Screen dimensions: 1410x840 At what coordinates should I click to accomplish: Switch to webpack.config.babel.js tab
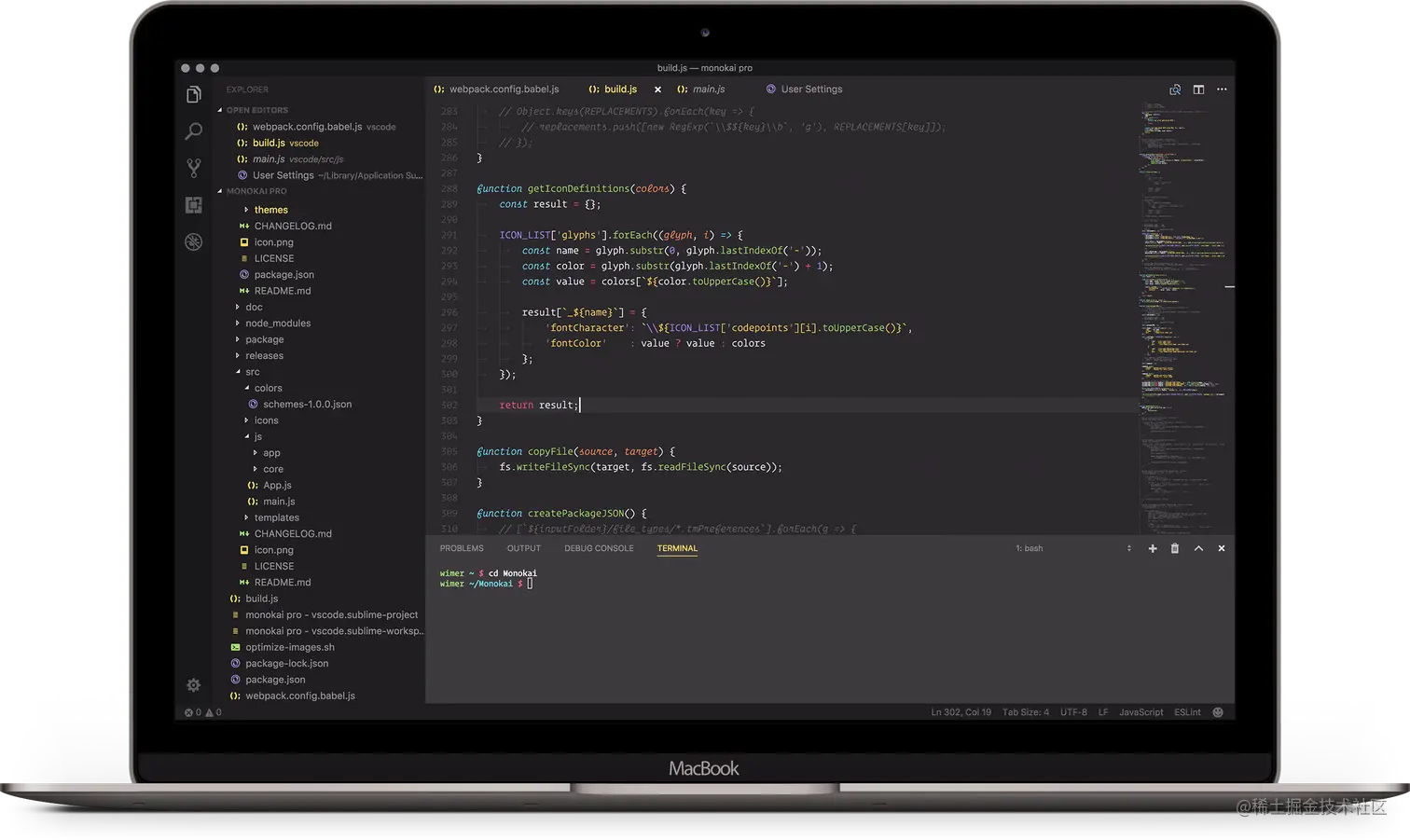pyautogui.click(x=496, y=90)
